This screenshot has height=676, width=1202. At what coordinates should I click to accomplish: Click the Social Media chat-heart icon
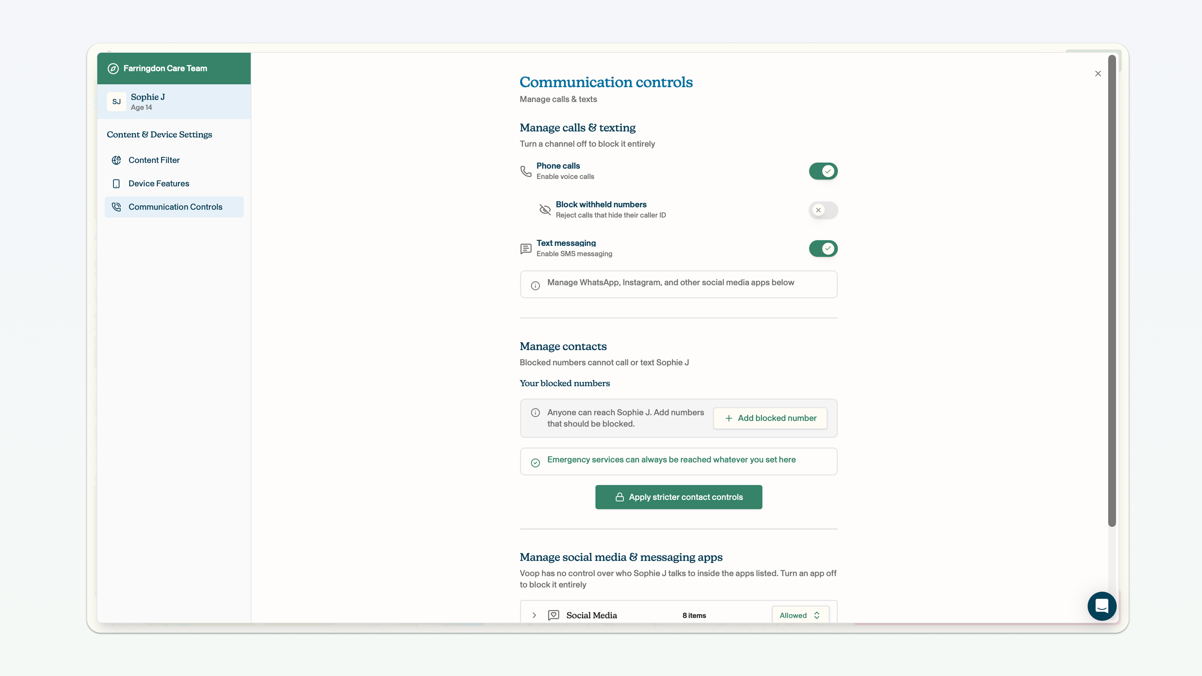point(553,615)
